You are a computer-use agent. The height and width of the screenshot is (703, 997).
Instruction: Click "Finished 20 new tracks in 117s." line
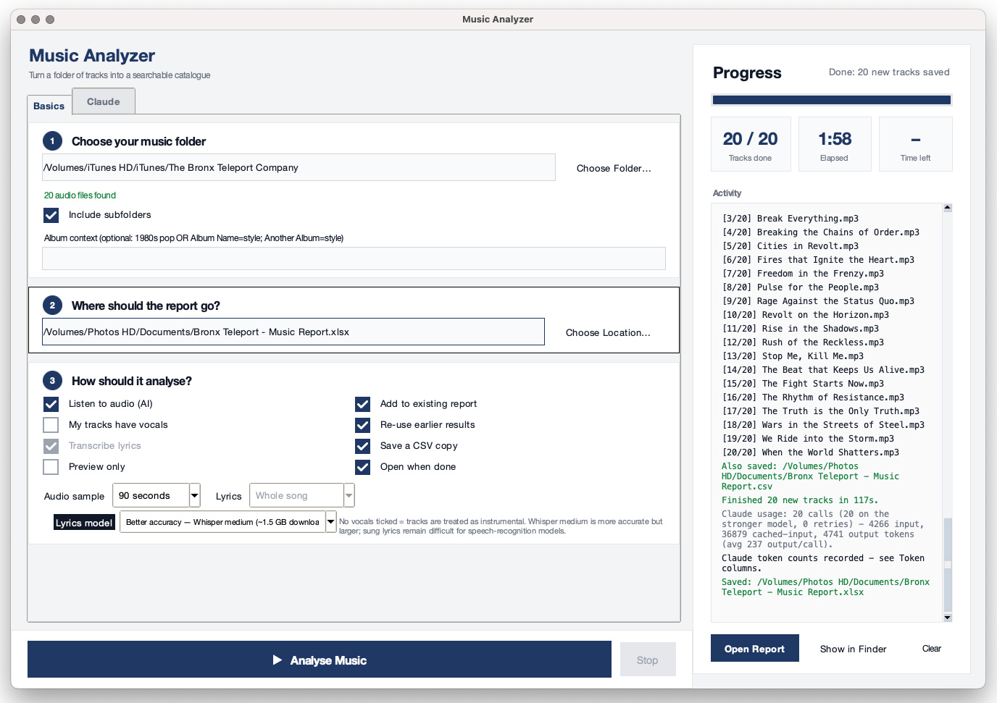800,500
